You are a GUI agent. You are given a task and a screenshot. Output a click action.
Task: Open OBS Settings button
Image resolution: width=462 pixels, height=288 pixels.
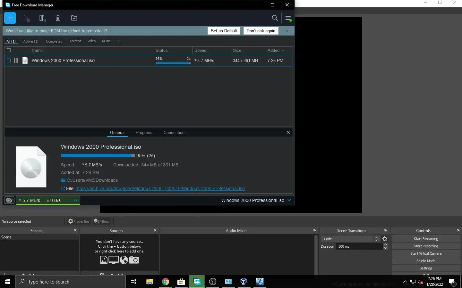click(426, 268)
